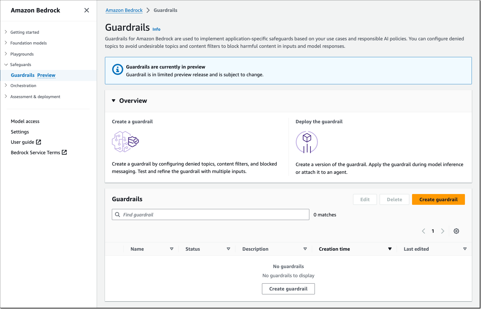Viewport: 481px width, 309px height.
Task: Open the table preferences gear icon
Action: 456,231
